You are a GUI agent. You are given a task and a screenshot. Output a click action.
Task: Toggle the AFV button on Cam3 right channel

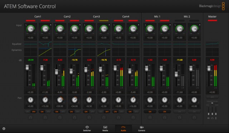click(x=107, y=111)
